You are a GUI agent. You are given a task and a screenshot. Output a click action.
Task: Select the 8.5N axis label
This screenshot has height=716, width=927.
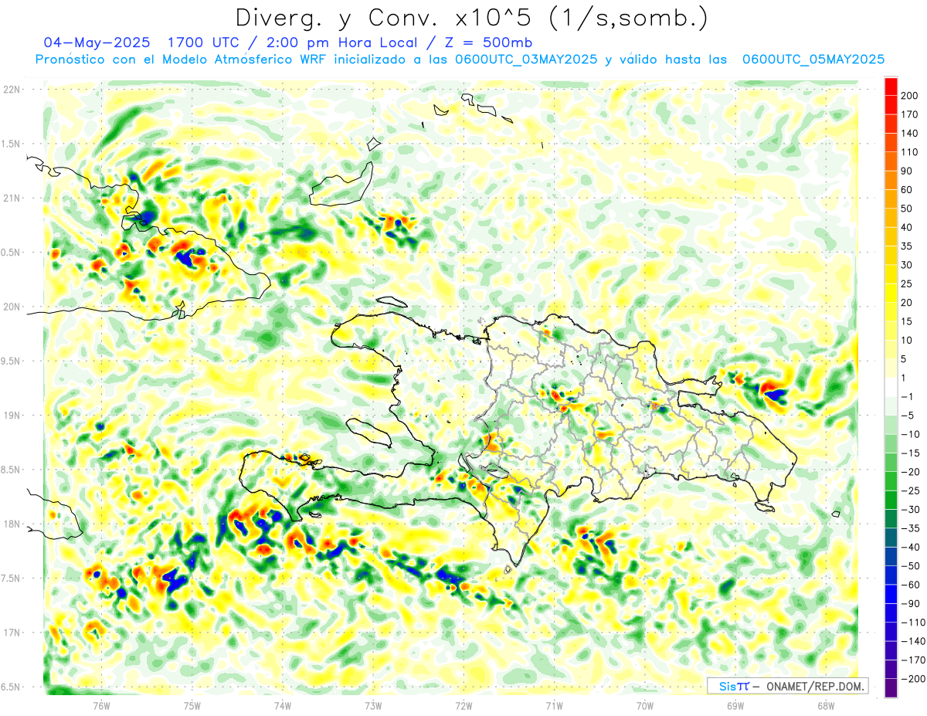point(11,470)
